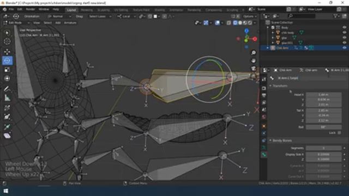Enable Rendered viewport shading

pyautogui.click(x=250, y=23)
